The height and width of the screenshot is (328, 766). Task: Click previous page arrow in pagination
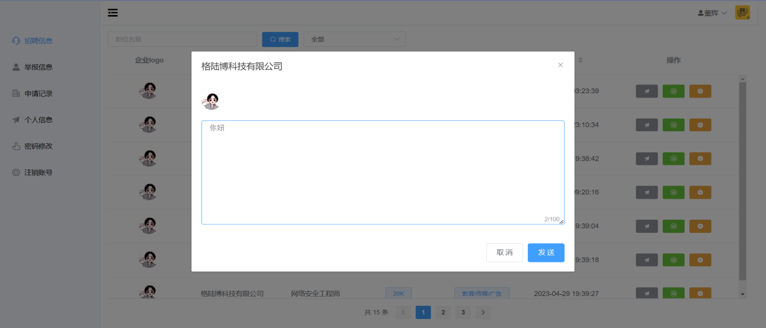point(404,312)
